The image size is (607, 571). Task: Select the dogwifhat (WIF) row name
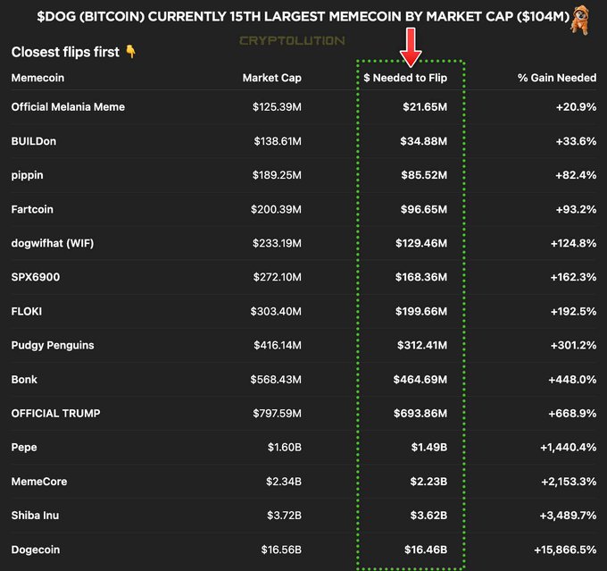click(53, 243)
